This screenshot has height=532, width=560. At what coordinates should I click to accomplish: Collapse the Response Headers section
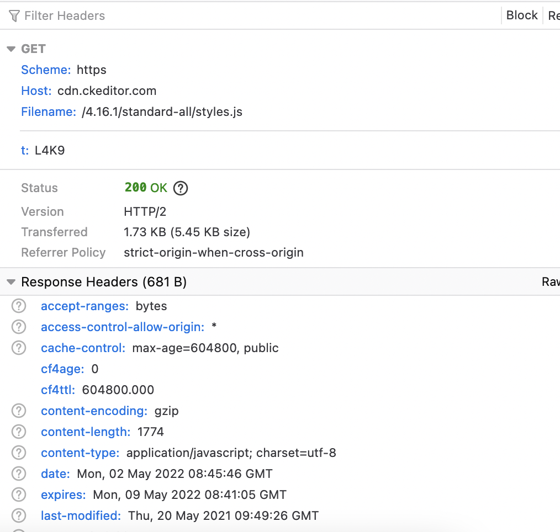click(x=10, y=281)
